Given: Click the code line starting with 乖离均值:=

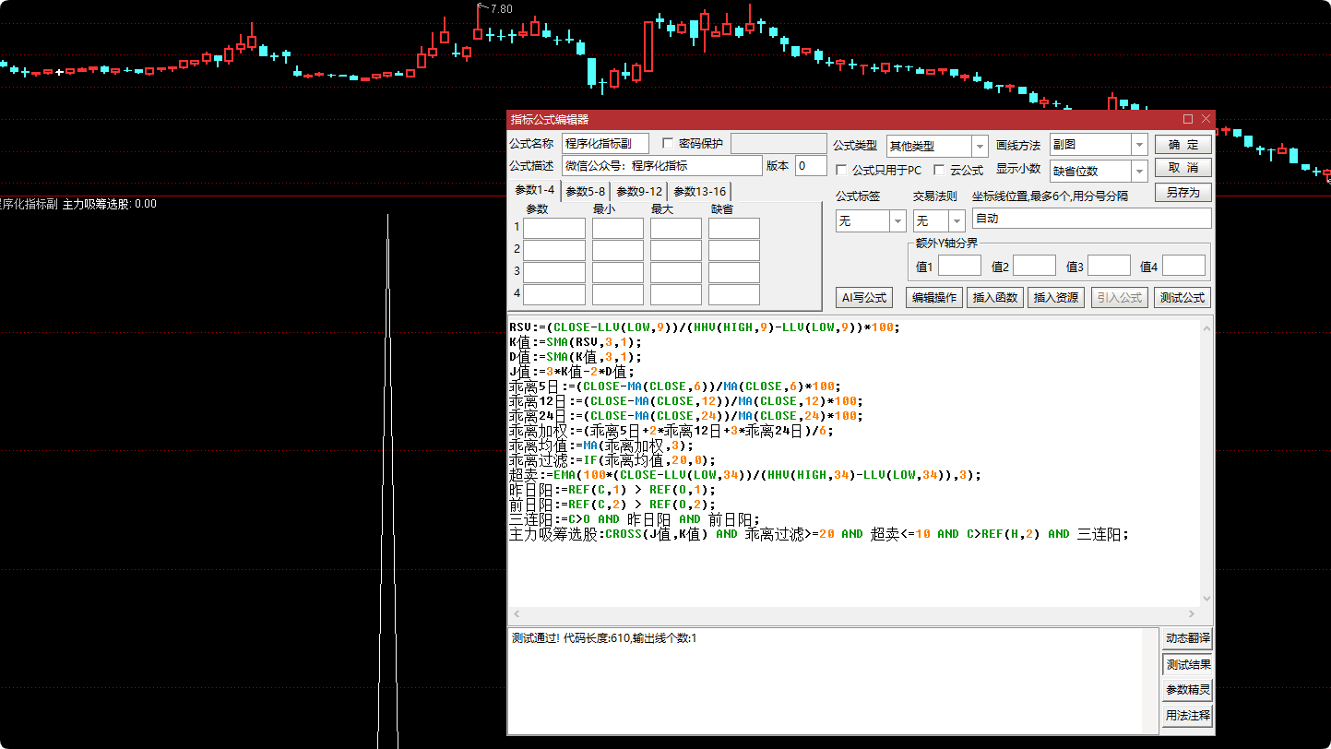Looking at the screenshot, I should [x=601, y=446].
